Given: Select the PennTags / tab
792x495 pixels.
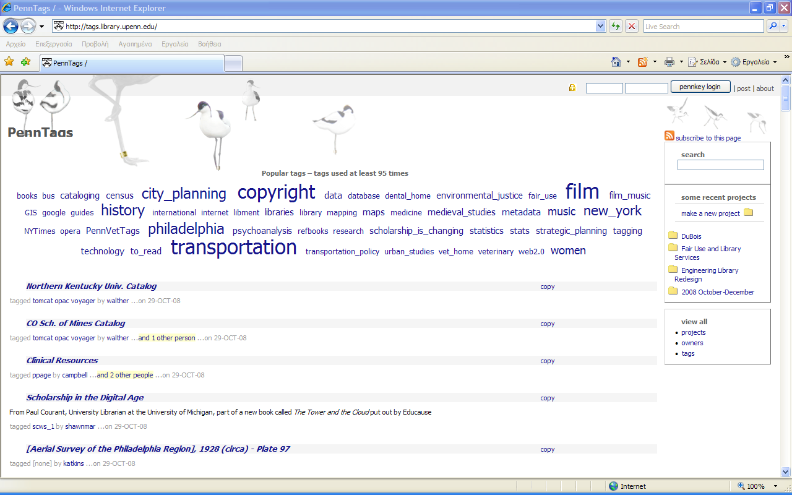Looking at the screenshot, I should coord(131,63).
